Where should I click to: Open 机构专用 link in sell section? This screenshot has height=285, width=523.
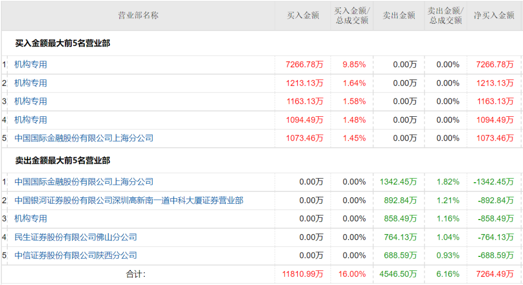point(31,219)
